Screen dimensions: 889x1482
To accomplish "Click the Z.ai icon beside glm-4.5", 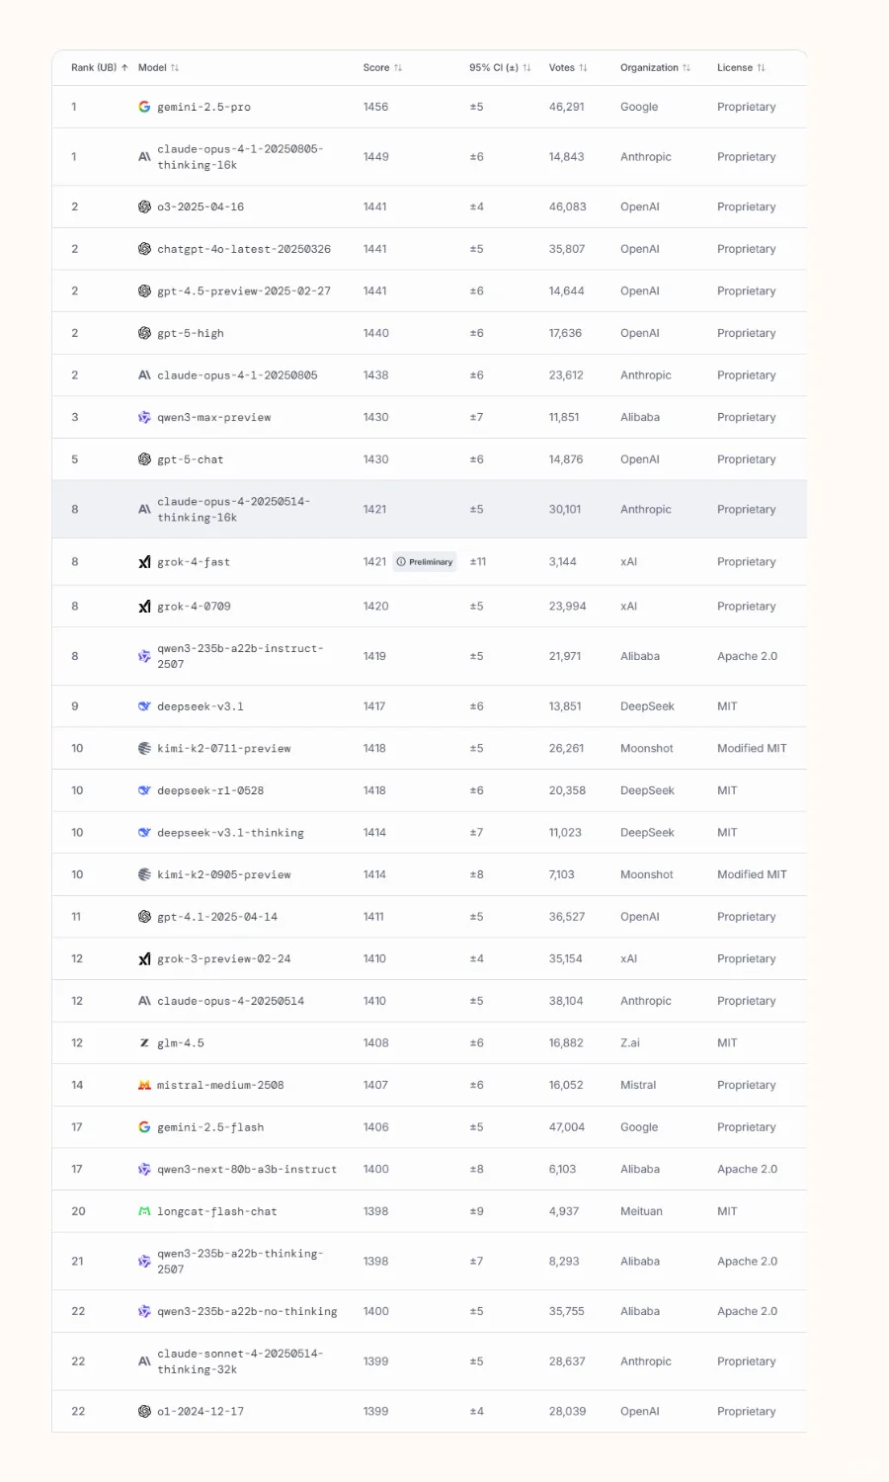I will [144, 1043].
